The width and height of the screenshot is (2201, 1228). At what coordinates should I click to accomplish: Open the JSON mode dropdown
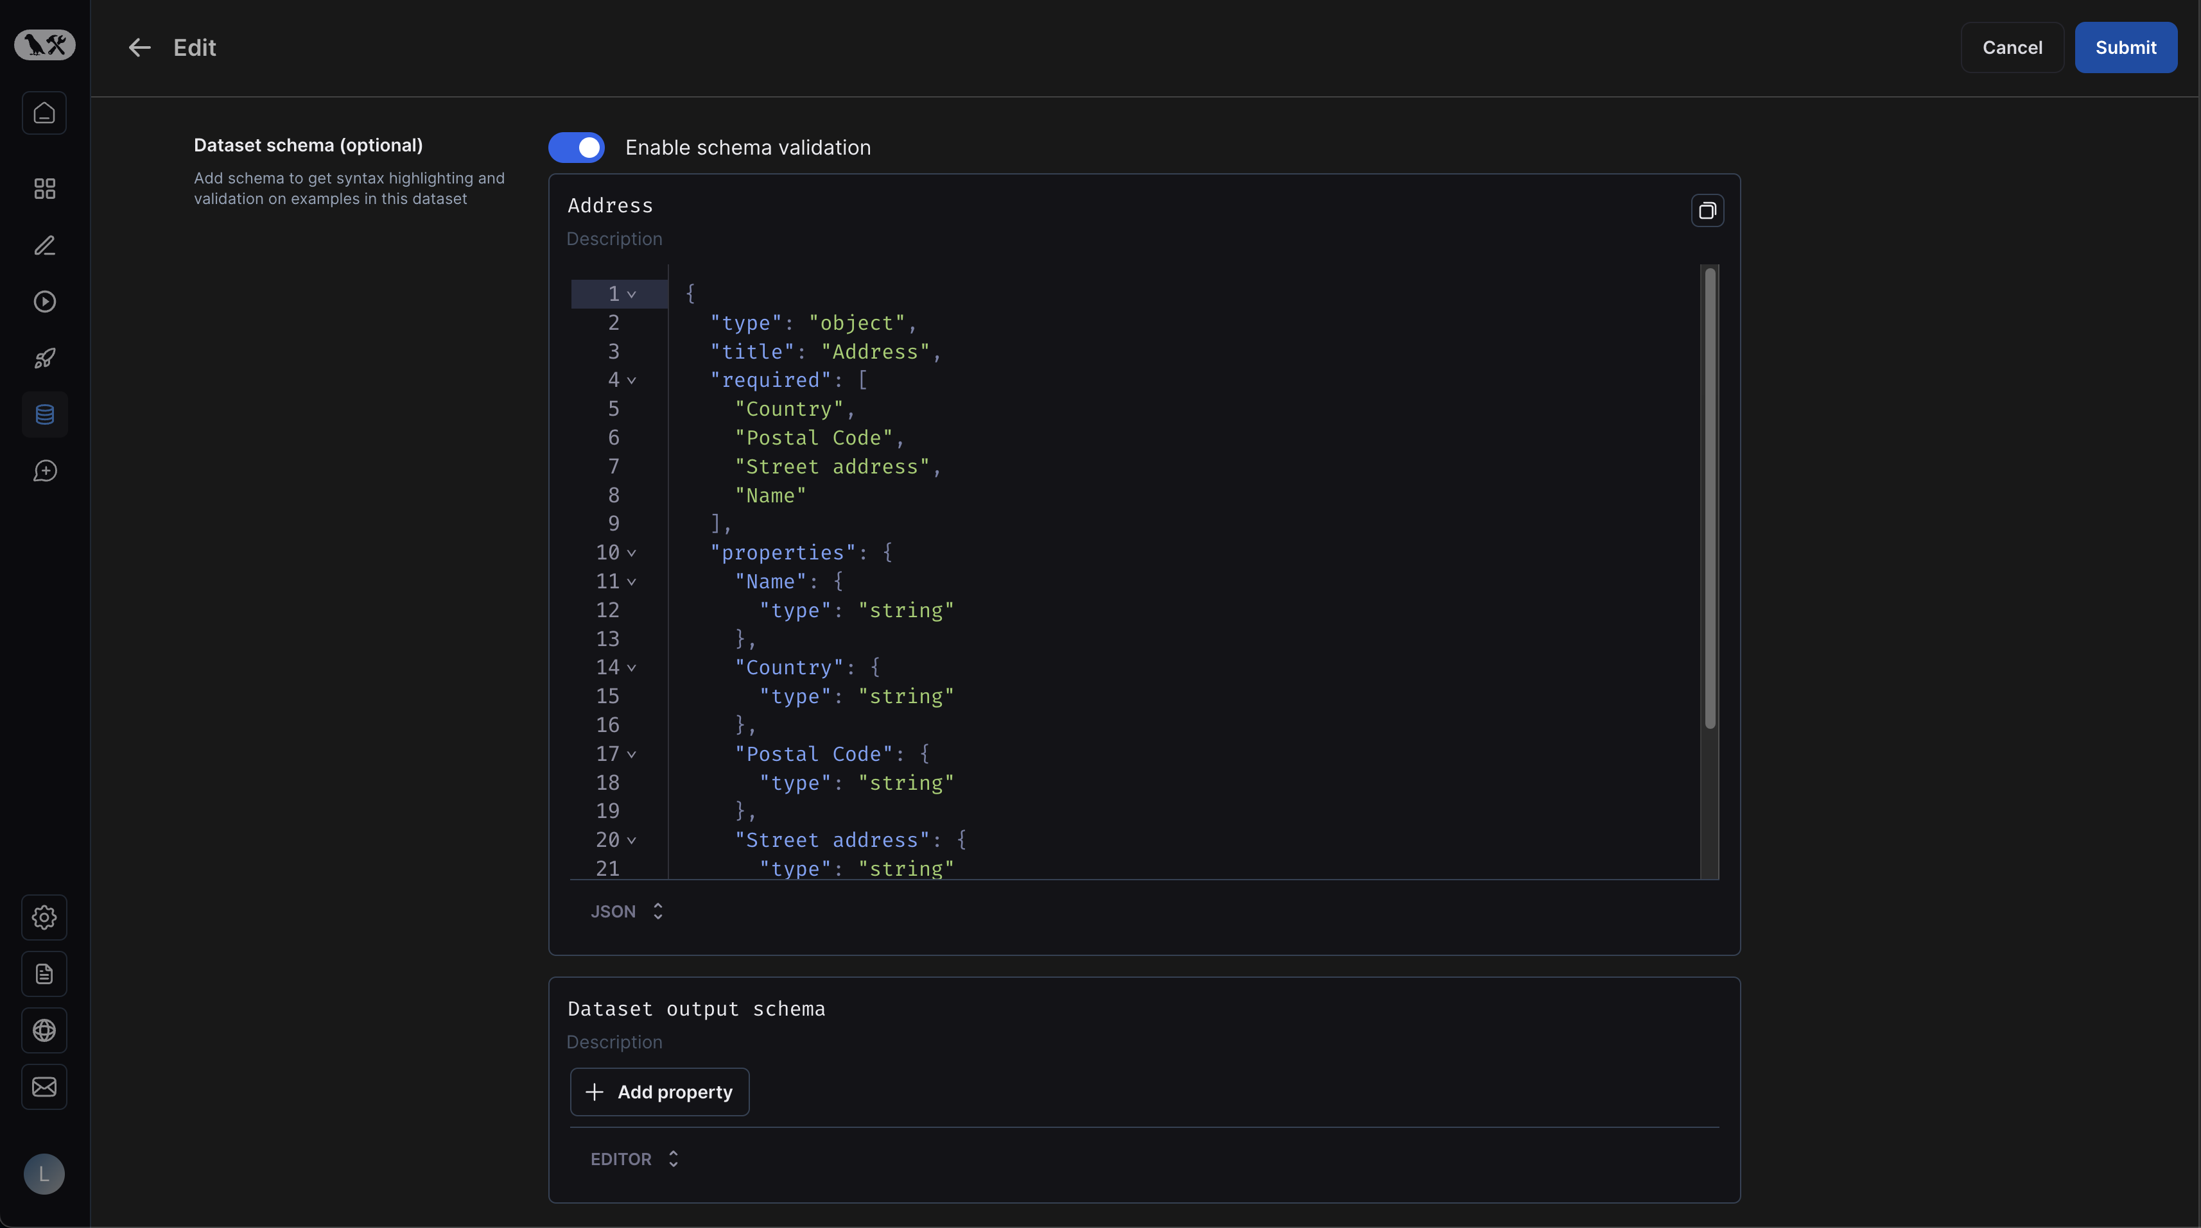coord(627,911)
